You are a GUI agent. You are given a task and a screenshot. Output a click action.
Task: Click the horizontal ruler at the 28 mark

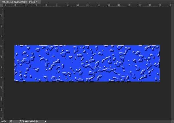pyautogui.click(x=159, y=5)
